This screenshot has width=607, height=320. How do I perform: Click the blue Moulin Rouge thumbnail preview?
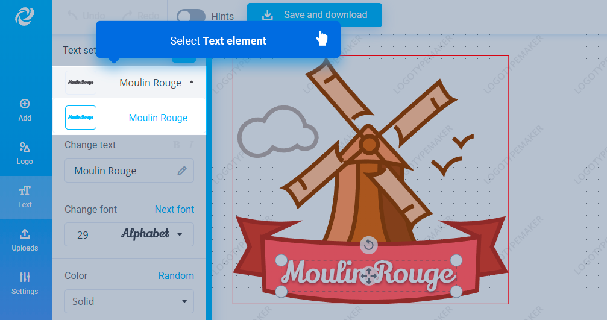coord(81,118)
